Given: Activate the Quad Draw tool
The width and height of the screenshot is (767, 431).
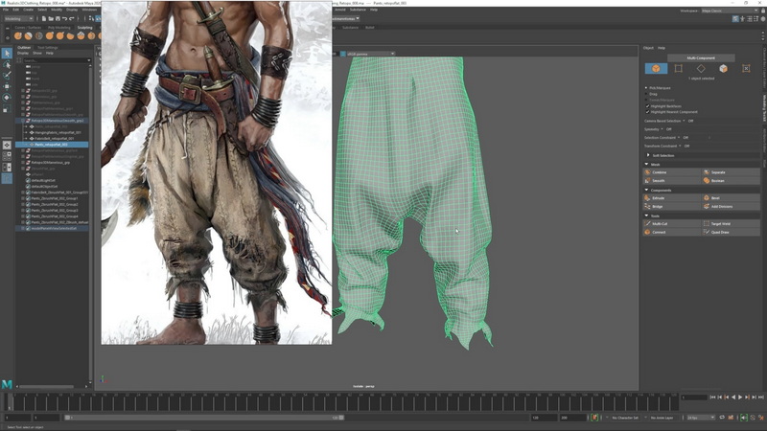Looking at the screenshot, I should coord(731,232).
